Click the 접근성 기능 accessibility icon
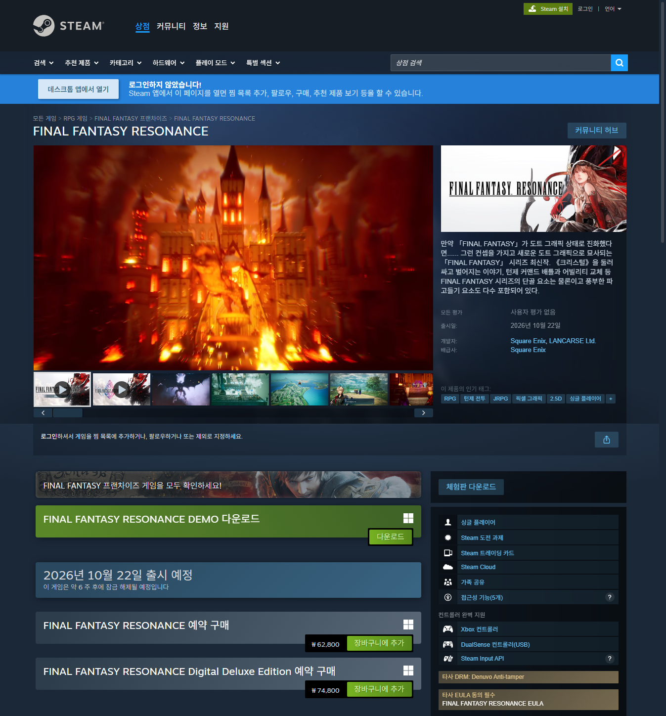This screenshot has width=666, height=716. (x=448, y=597)
